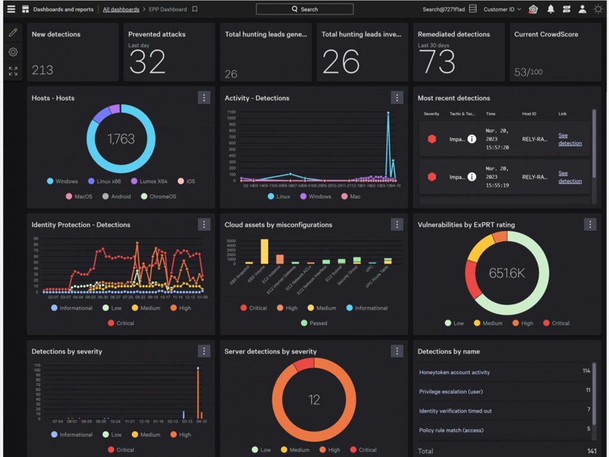Open first See detection link

click(570, 139)
